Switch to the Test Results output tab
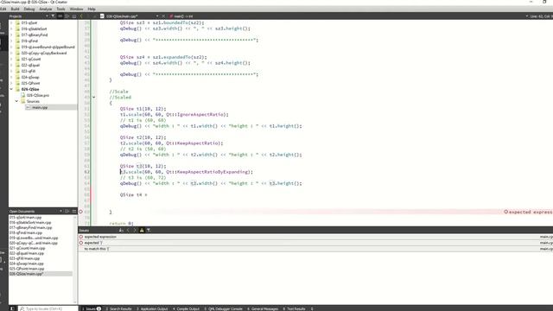This screenshot has height=311, width=553. coord(294,308)
